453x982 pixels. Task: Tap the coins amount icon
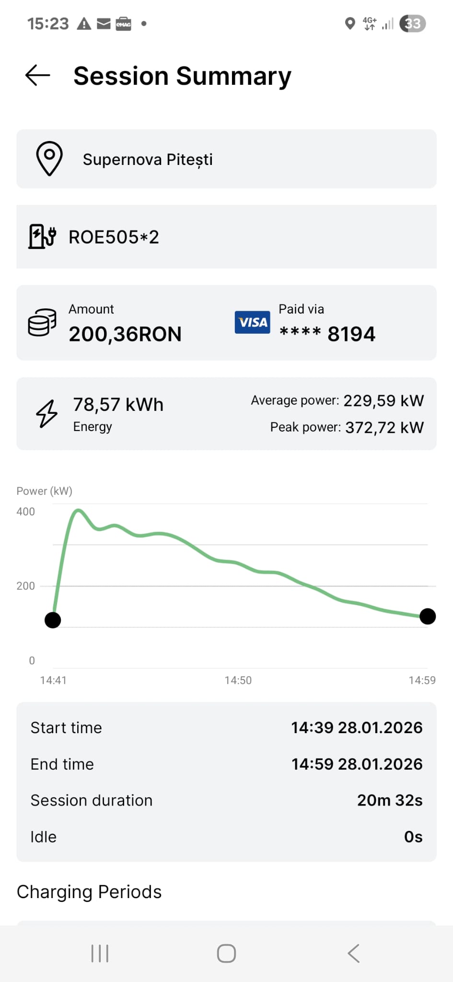coord(42,323)
